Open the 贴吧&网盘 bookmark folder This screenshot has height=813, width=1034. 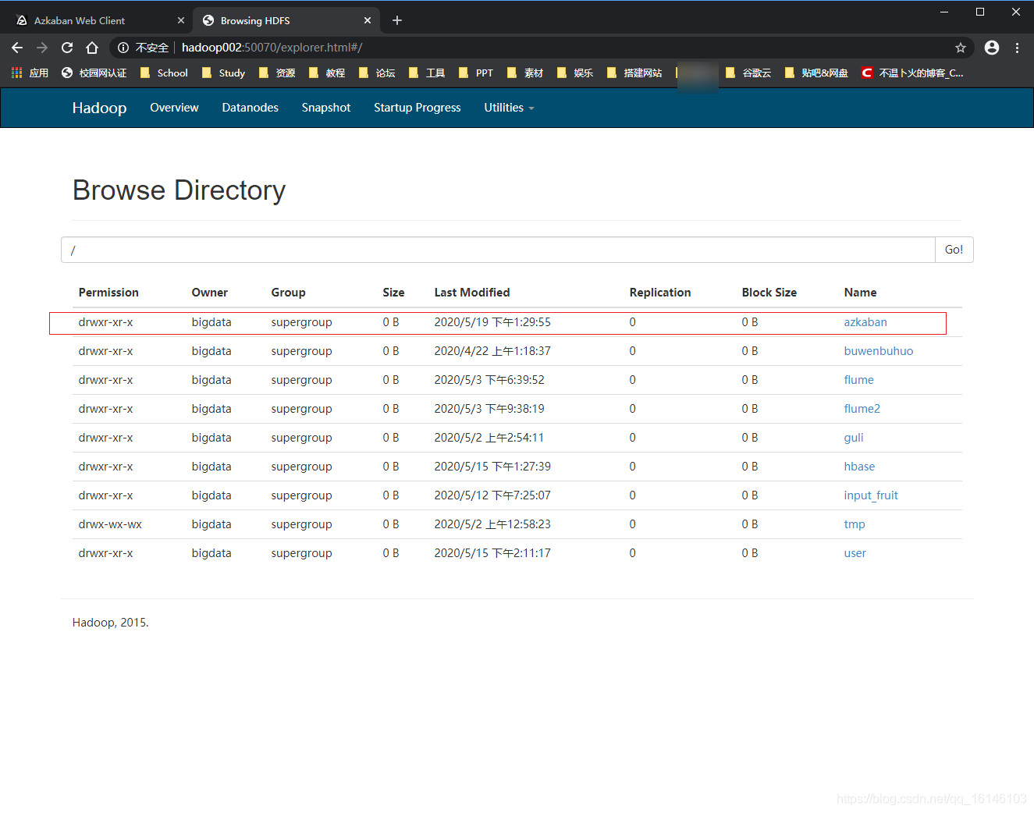[816, 73]
